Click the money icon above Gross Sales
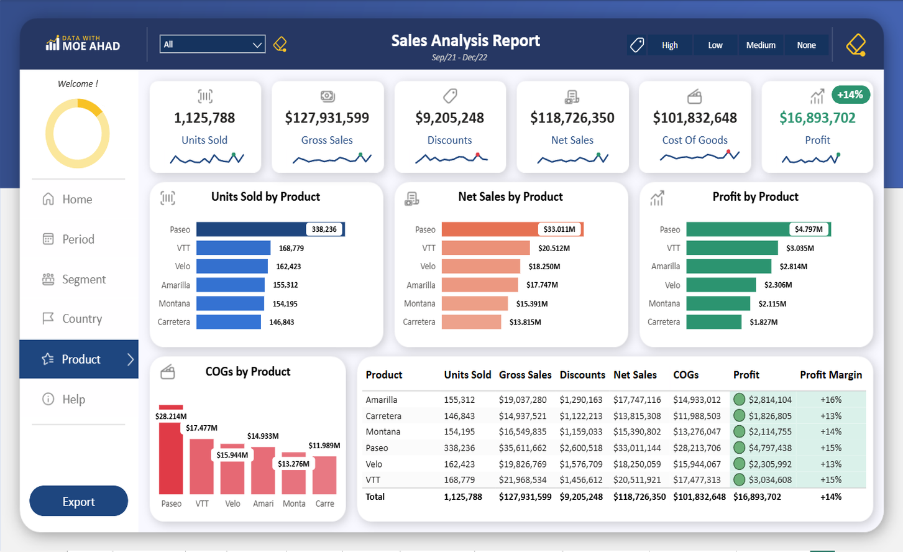903x552 pixels. point(328,96)
